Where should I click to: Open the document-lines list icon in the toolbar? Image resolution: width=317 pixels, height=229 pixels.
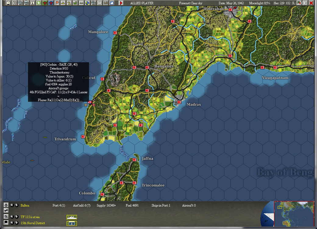[14, 3]
